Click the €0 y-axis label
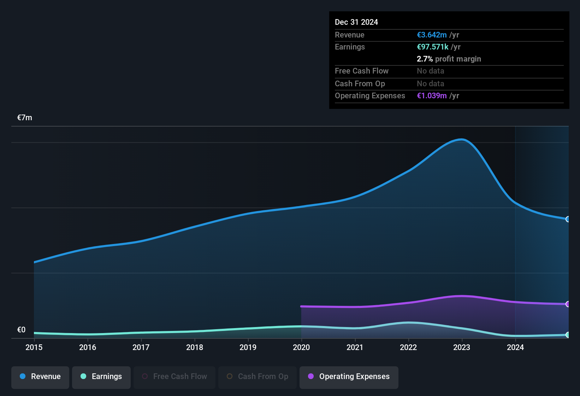Viewport: 580px width, 396px height. [x=22, y=330]
